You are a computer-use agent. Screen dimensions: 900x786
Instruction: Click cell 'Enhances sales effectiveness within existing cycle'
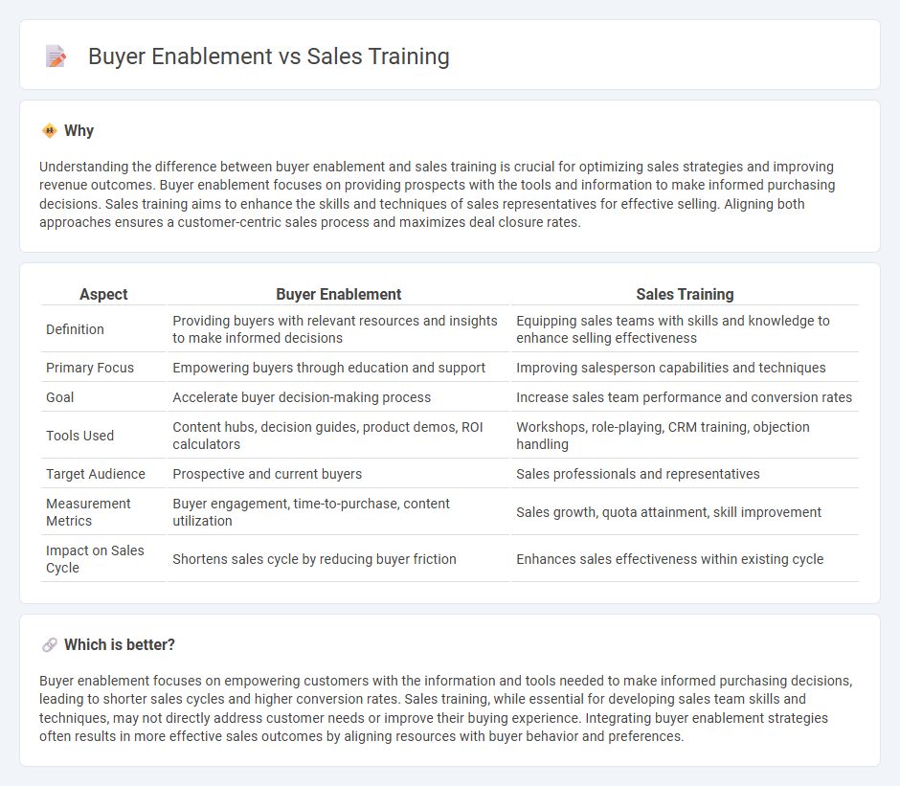tap(685, 559)
